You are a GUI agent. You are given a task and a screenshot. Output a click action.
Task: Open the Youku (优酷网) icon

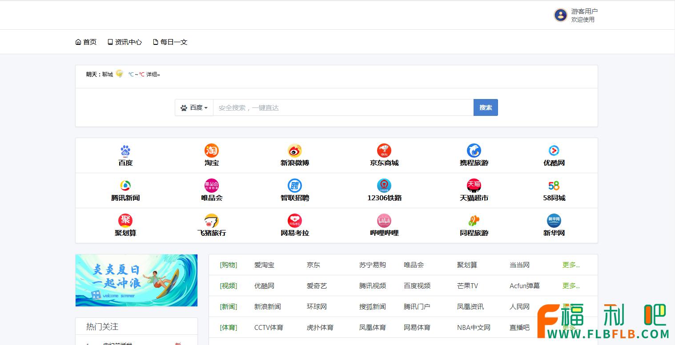point(554,151)
